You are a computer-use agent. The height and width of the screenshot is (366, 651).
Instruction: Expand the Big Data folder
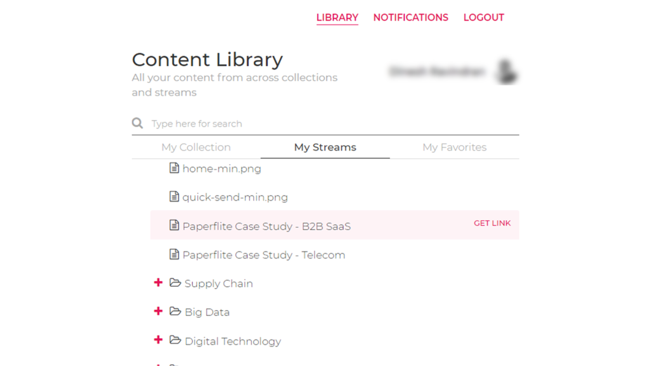158,312
